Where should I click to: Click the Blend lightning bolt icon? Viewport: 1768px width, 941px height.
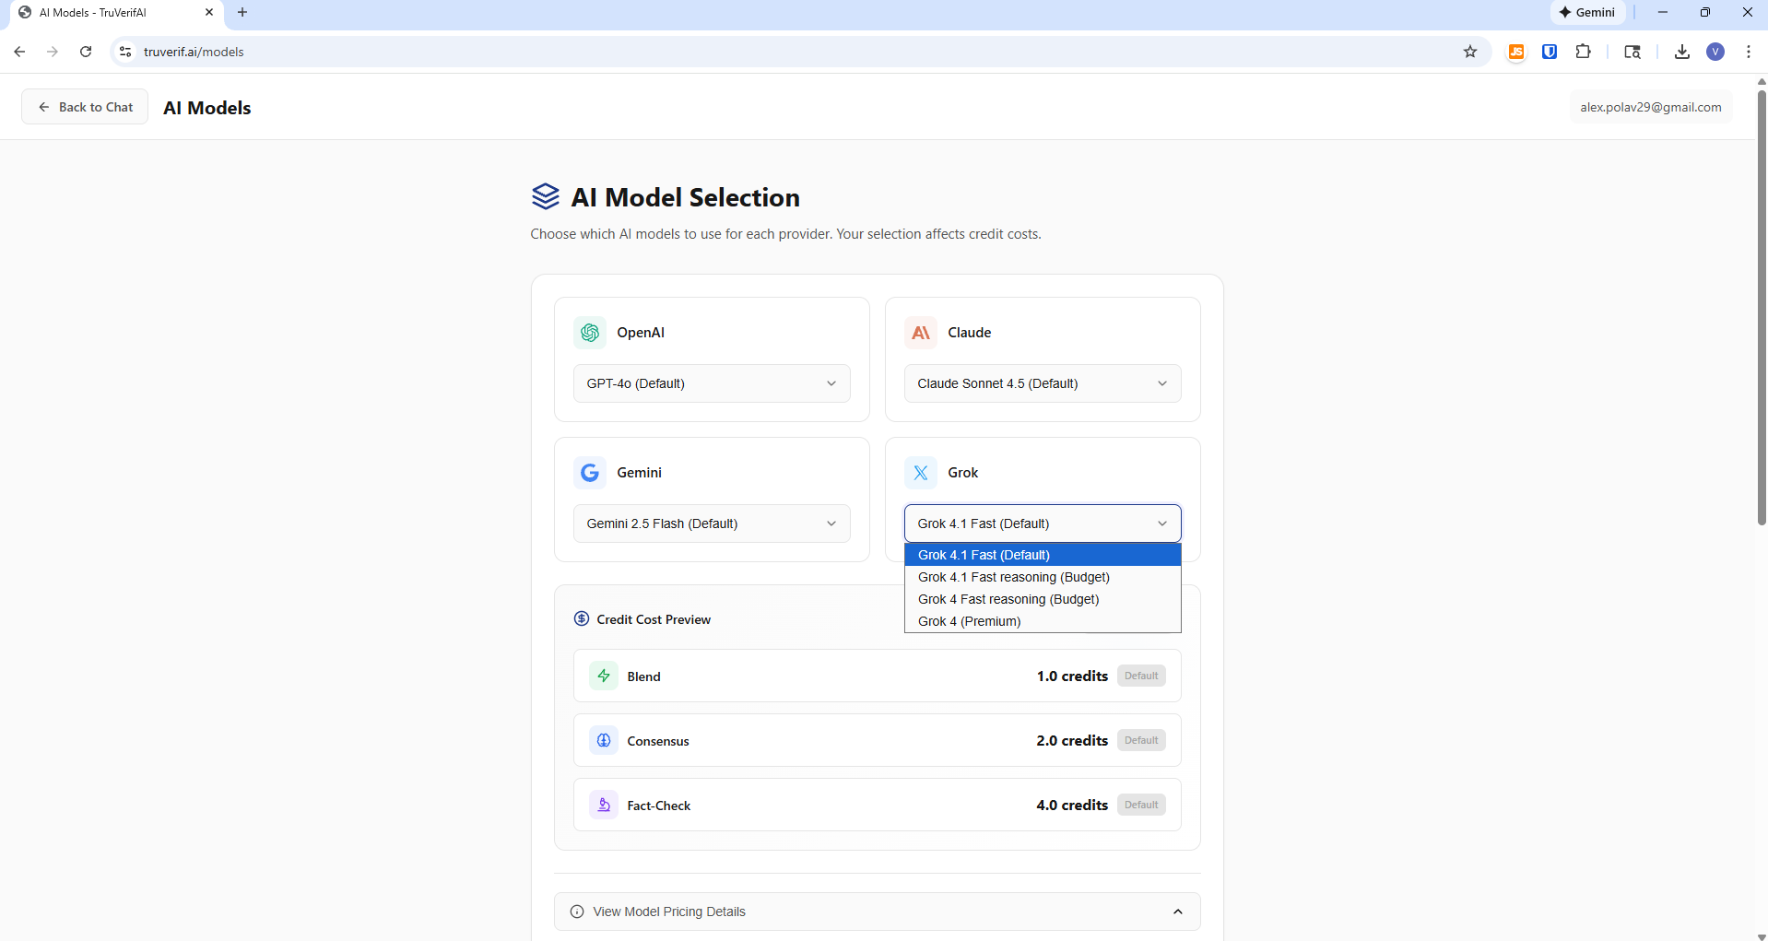pos(604,676)
